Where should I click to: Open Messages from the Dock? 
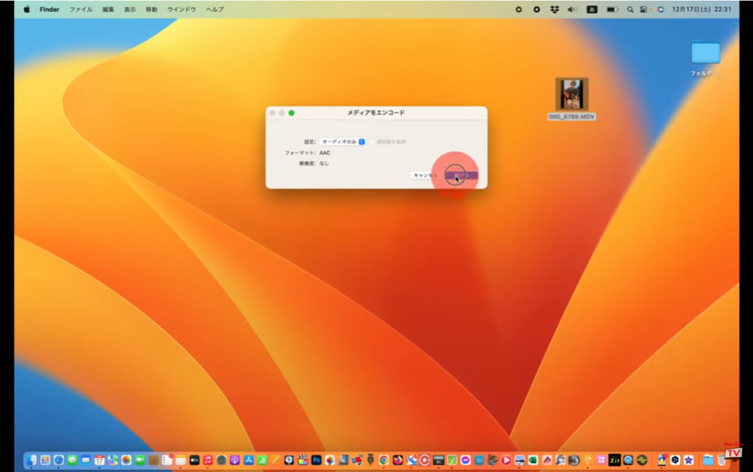[72, 460]
